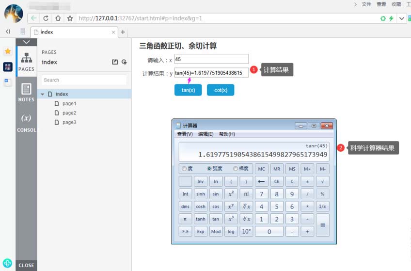This screenshot has width=411, height=271.
Task: Open the 帮助(H) menu in calculator
Action: 227,134
